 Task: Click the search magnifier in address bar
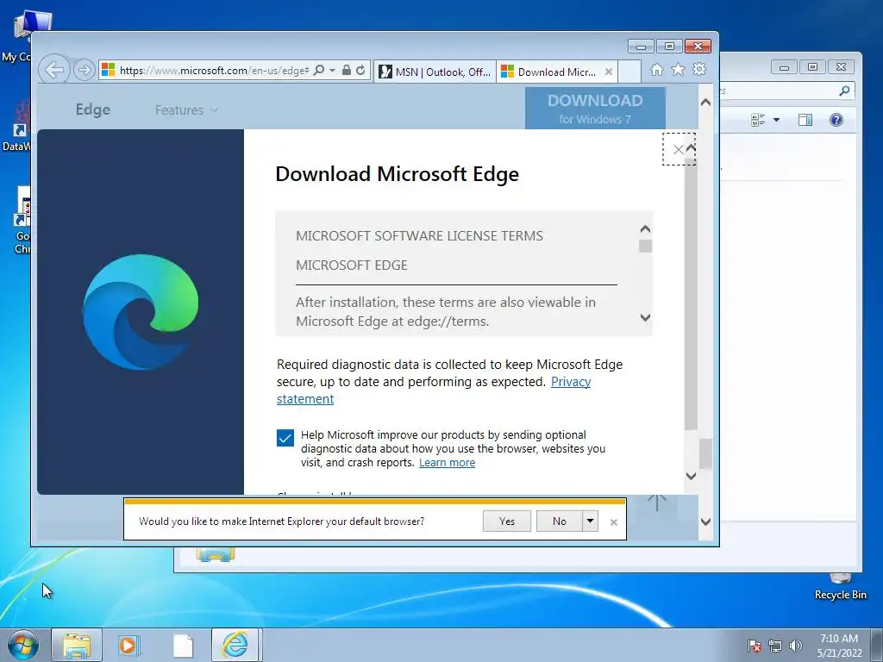(x=319, y=70)
